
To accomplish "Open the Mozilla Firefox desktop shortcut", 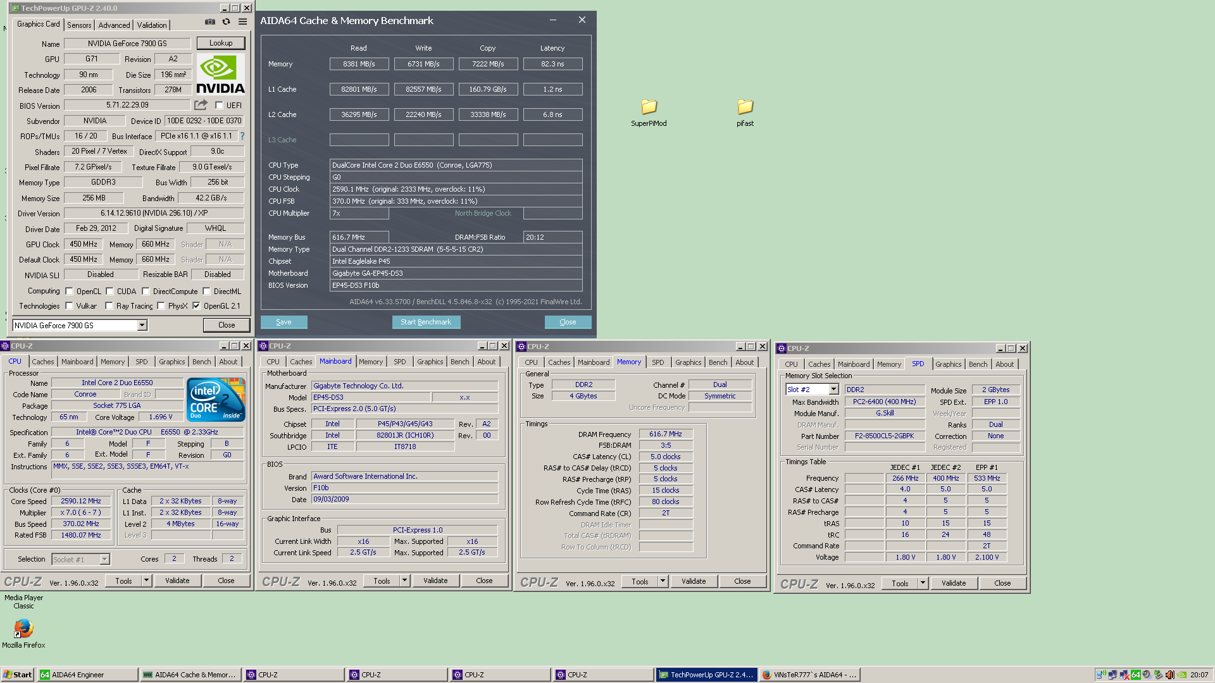I will [x=23, y=633].
